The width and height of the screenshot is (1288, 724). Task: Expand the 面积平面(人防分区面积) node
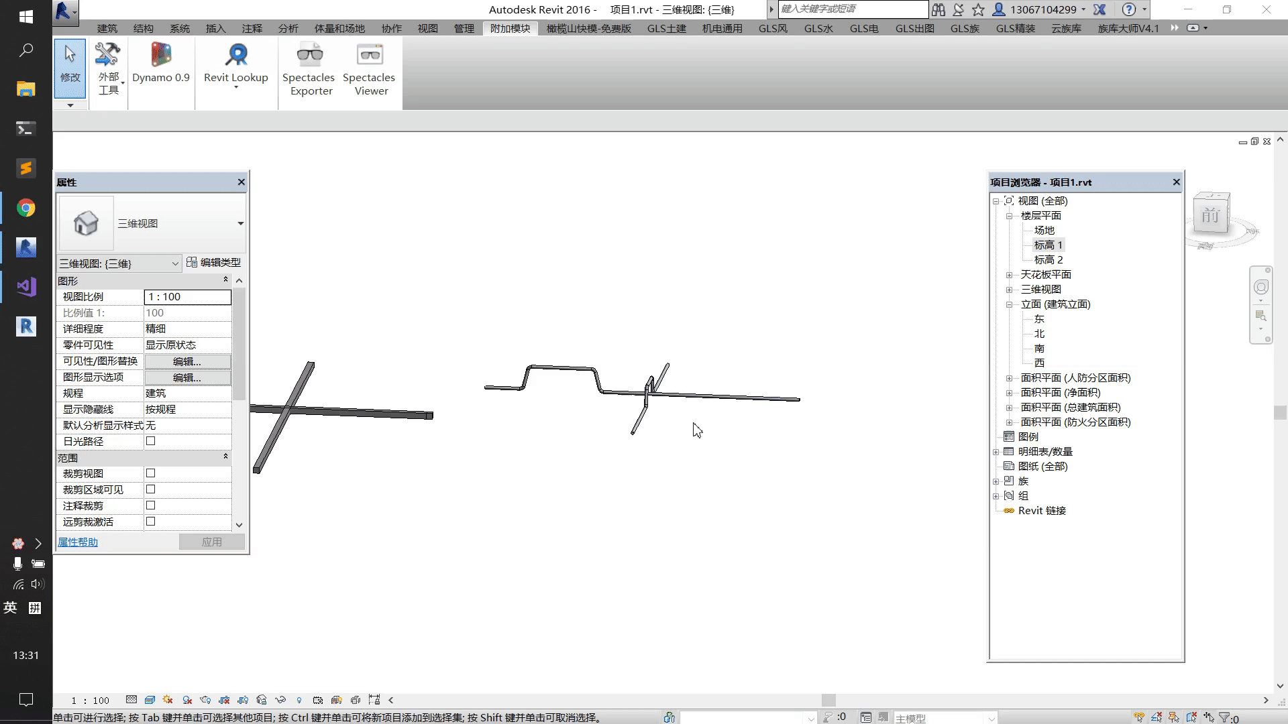tap(1008, 377)
